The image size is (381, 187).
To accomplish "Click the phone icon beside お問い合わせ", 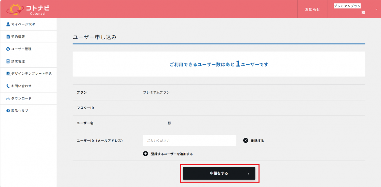I will pyautogui.click(x=8, y=86).
